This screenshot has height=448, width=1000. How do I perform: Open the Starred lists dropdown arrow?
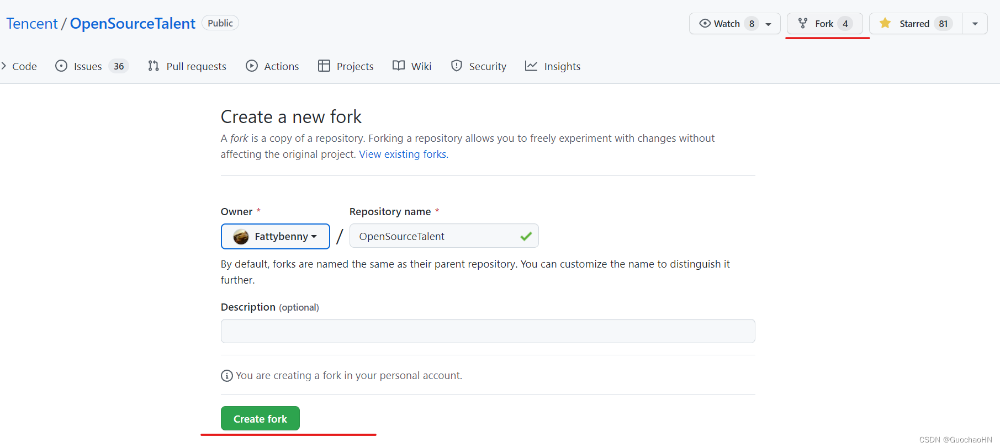(975, 24)
